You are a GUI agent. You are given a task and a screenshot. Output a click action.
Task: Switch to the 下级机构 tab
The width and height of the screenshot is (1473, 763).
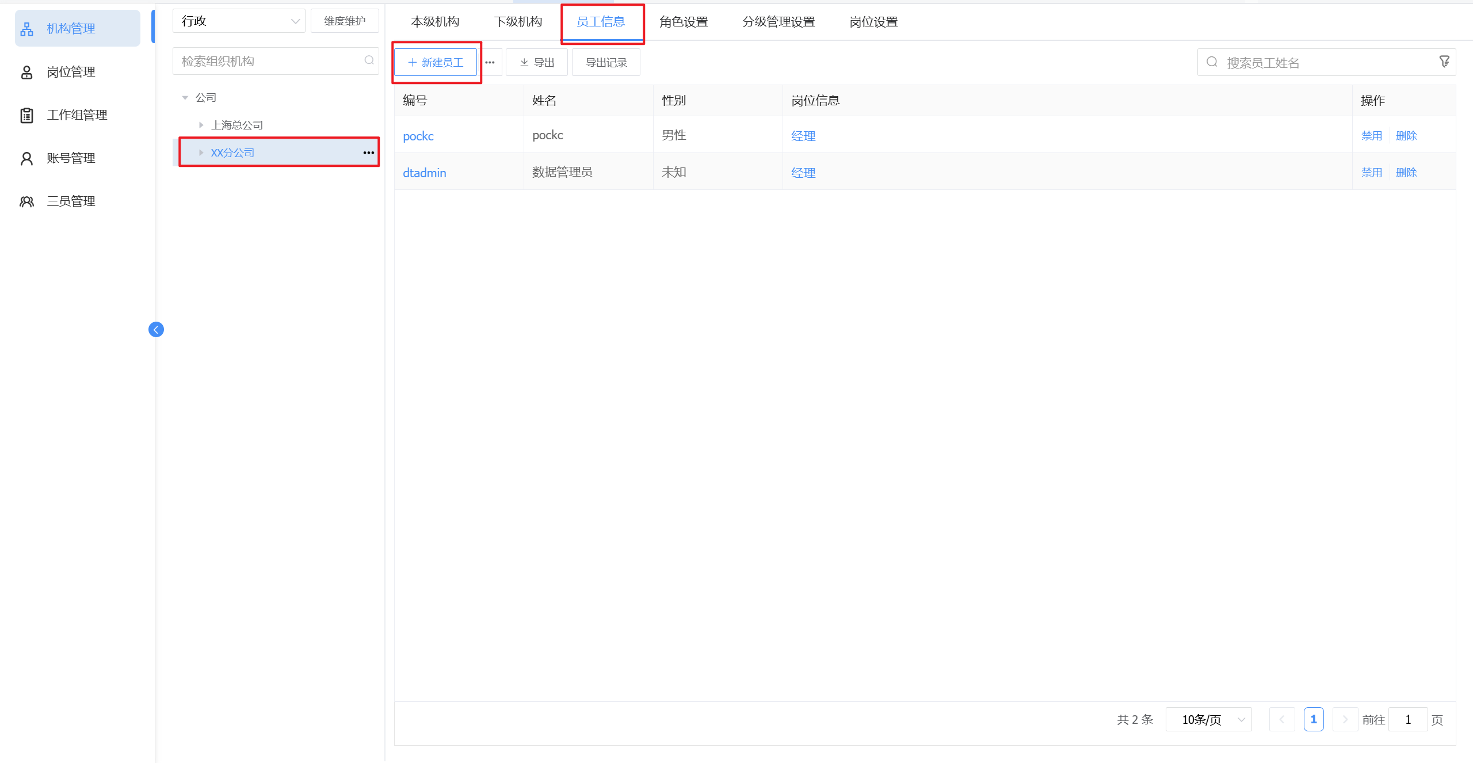[x=518, y=22]
